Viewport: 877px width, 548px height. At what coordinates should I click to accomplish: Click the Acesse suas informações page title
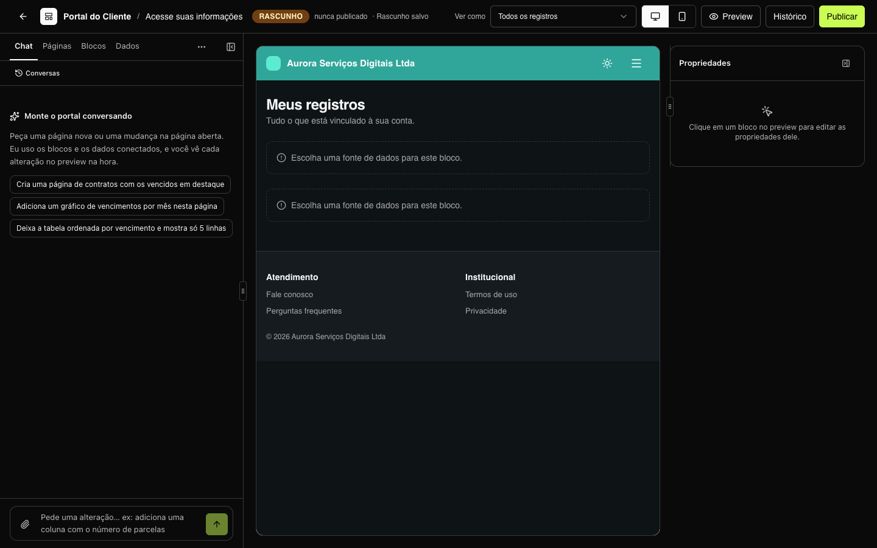pos(194,16)
